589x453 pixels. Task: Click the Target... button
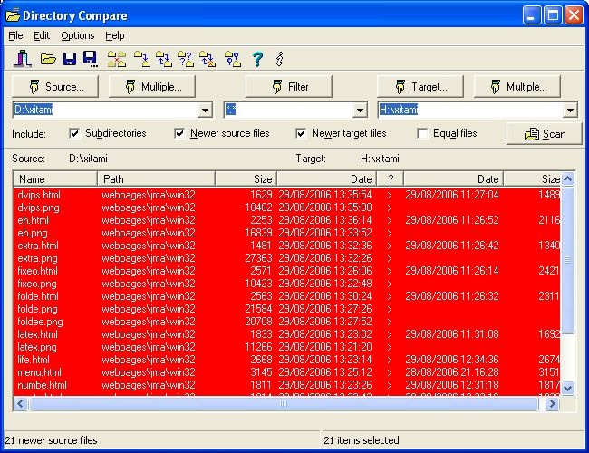pyautogui.click(x=420, y=87)
